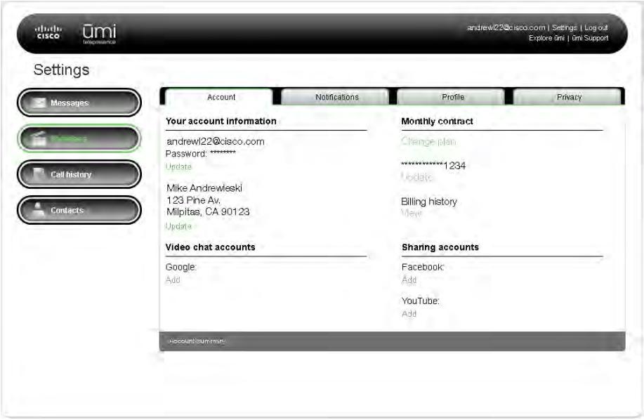The image size is (644, 420).
Task: Click the Mike Andrewleski name text
Action: click(204, 188)
